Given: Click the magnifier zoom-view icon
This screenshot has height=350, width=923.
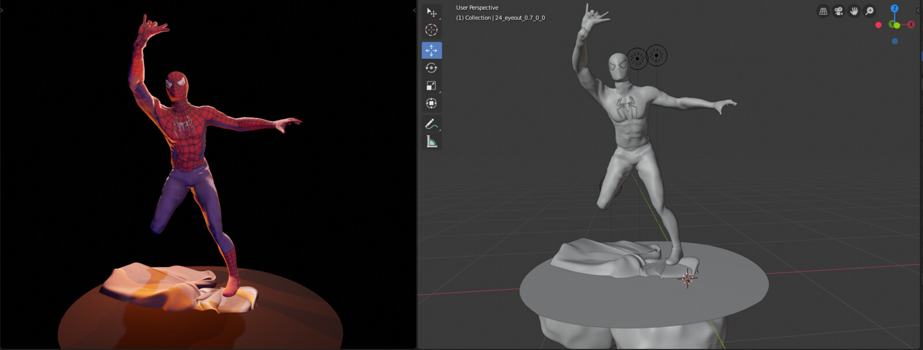Looking at the screenshot, I should pyautogui.click(x=870, y=11).
